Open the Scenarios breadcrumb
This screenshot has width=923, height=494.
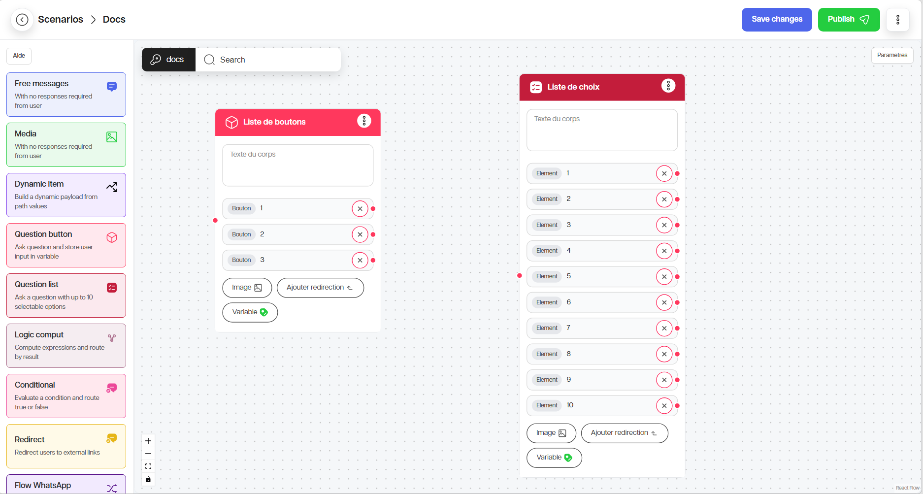click(61, 20)
